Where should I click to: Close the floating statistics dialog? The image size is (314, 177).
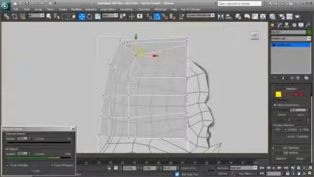pyautogui.click(x=73, y=129)
